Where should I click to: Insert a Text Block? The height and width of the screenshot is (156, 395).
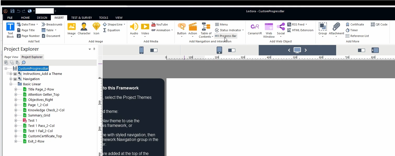coord(10,30)
